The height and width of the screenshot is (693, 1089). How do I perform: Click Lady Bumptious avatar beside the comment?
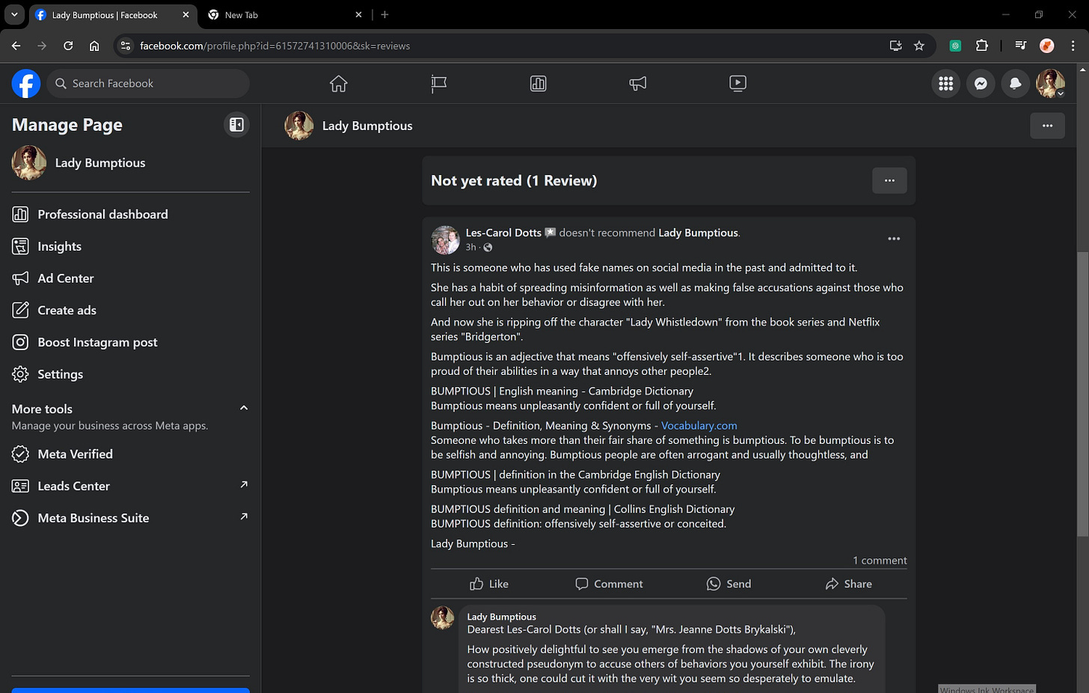click(x=443, y=617)
